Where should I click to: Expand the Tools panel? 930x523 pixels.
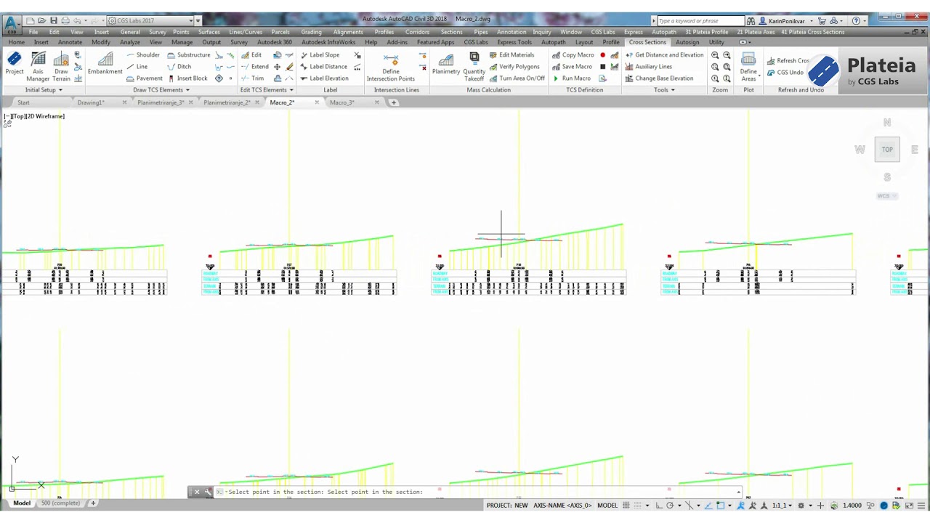click(x=664, y=90)
